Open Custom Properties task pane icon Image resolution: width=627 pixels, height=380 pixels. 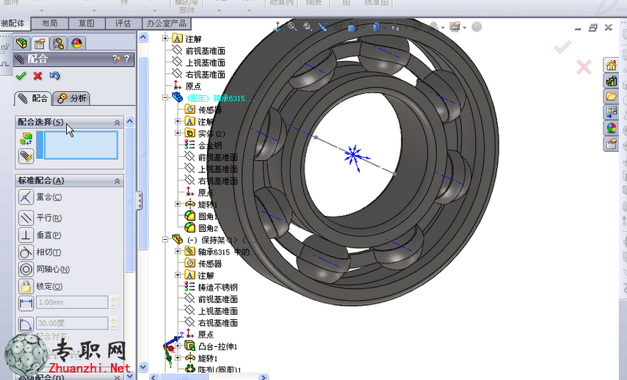611,144
